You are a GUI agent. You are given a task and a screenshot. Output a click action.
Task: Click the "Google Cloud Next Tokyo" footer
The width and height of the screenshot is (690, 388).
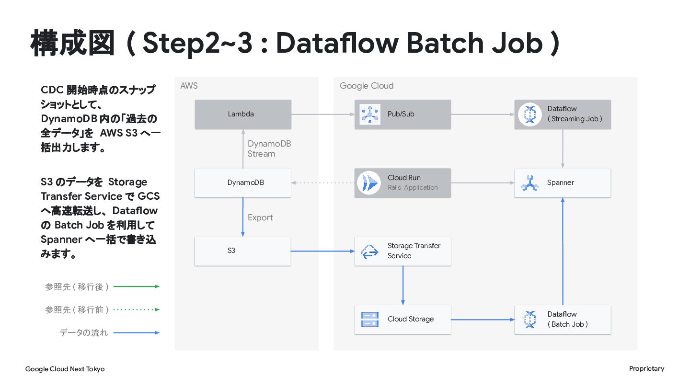click(x=65, y=369)
